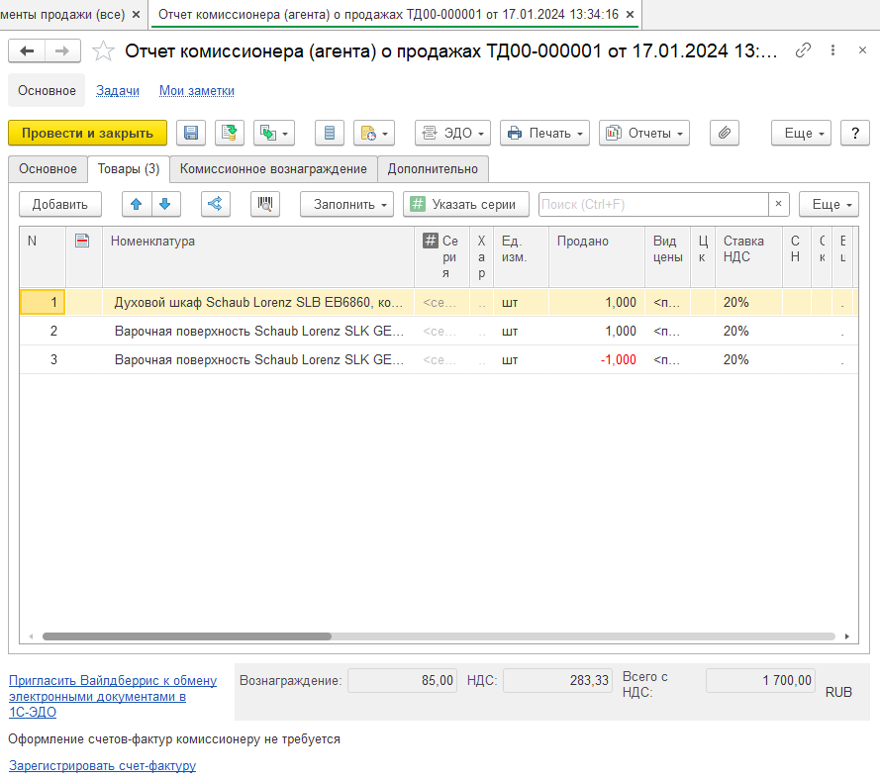The image size is (880, 781).
Task: Click the horizontal scrollbar thumb
Action: [x=187, y=636]
